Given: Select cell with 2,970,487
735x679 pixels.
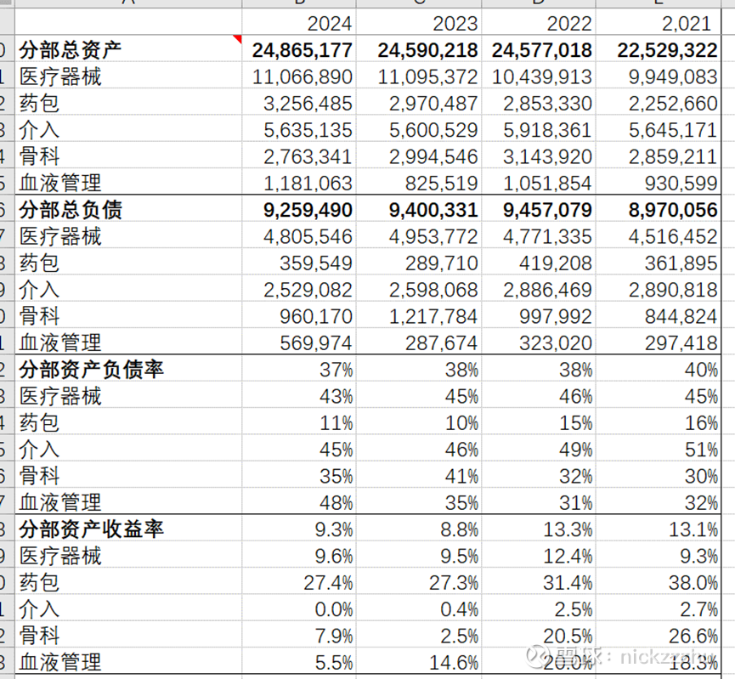Looking at the screenshot, I should (x=419, y=102).
